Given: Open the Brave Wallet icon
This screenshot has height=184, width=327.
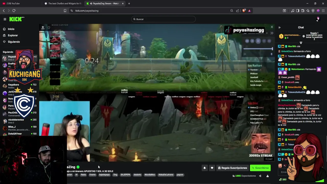Looking at the screenshot, I should (x=303, y=11).
